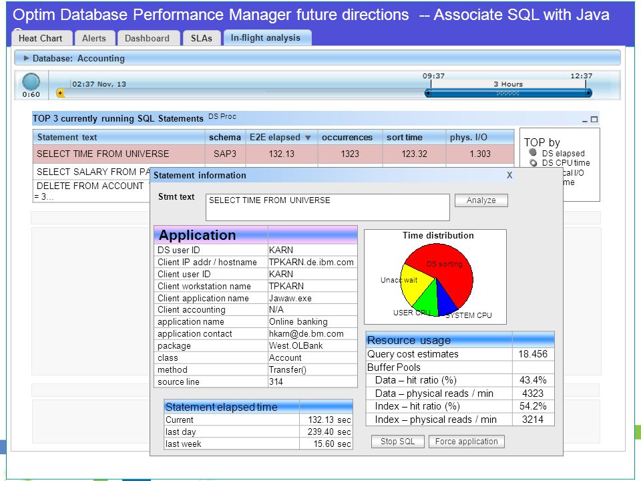Click the 123.32 sort time cell
The image size is (641, 481).
(x=414, y=154)
